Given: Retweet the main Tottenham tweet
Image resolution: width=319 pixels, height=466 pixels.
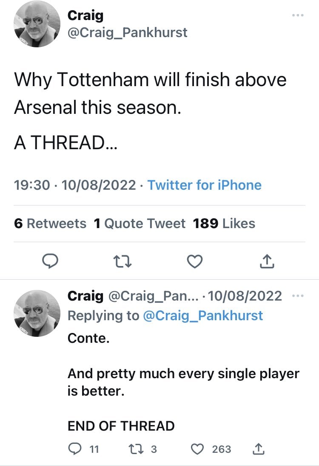Looking at the screenshot, I should 122,261.
